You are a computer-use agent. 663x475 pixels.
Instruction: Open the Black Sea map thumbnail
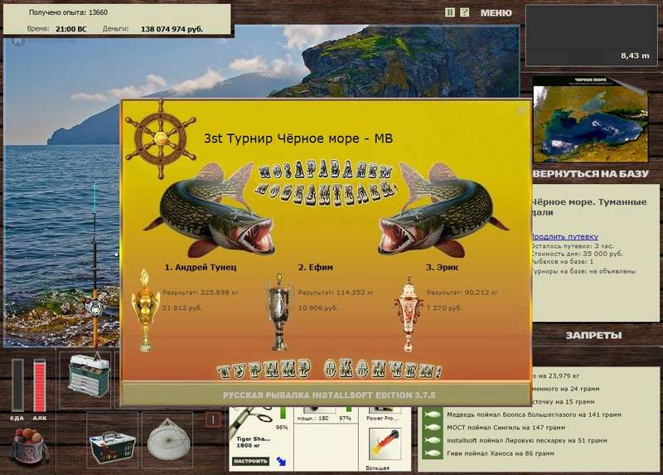pyautogui.click(x=590, y=119)
